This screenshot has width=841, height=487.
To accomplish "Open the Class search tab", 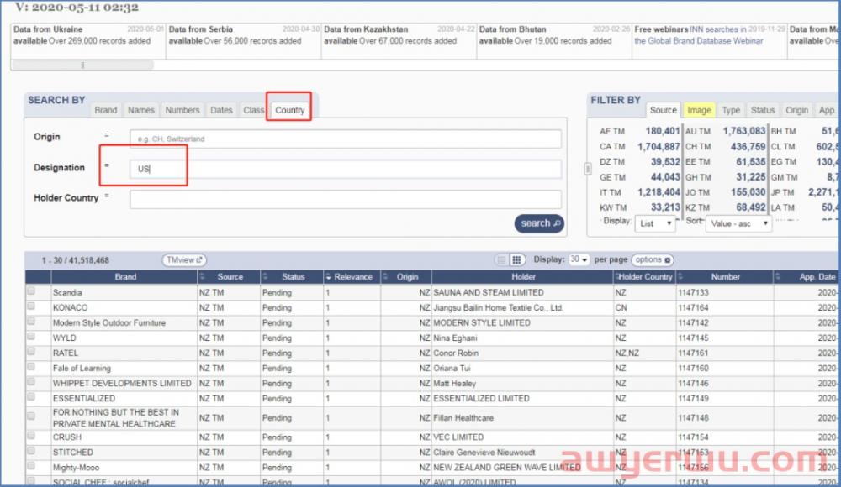I will (253, 110).
